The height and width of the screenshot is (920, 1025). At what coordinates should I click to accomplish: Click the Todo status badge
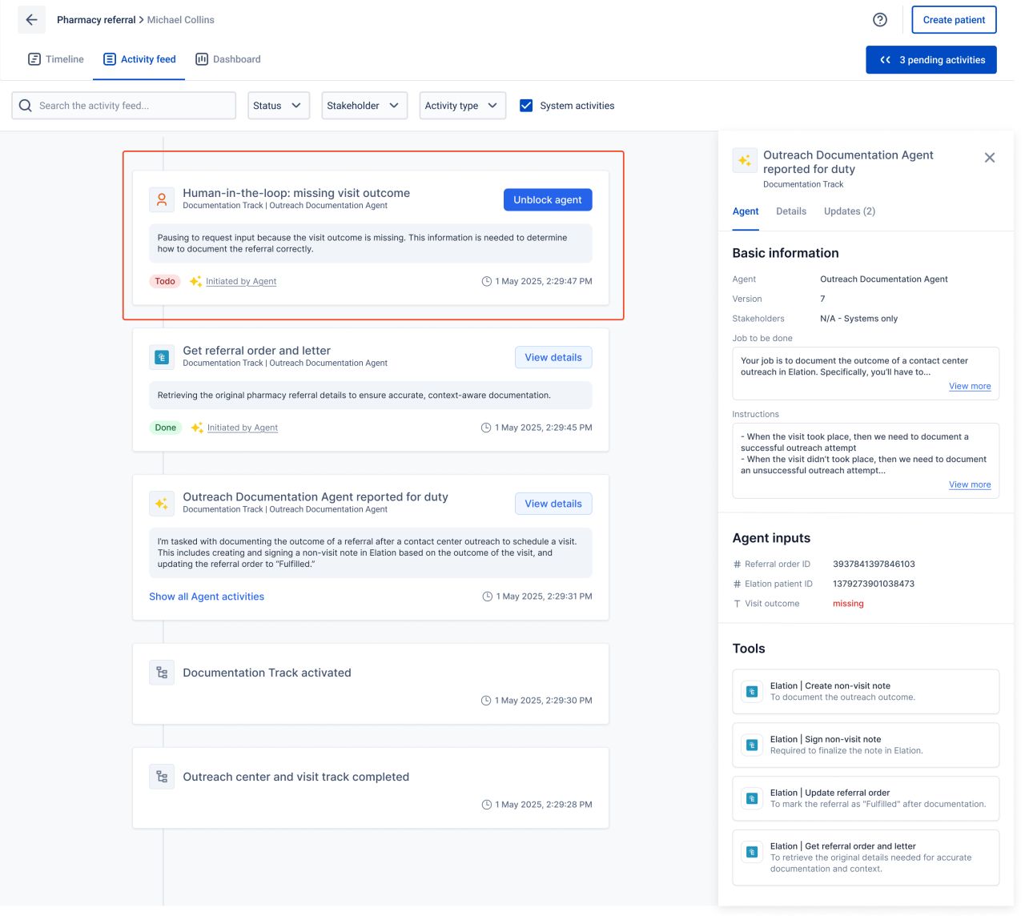(x=165, y=281)
